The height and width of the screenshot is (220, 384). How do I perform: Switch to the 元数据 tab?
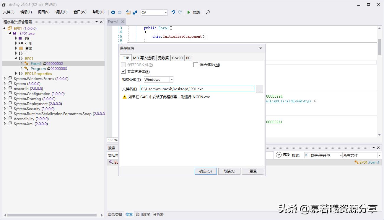pyautogui.click(x=163, y=58)
